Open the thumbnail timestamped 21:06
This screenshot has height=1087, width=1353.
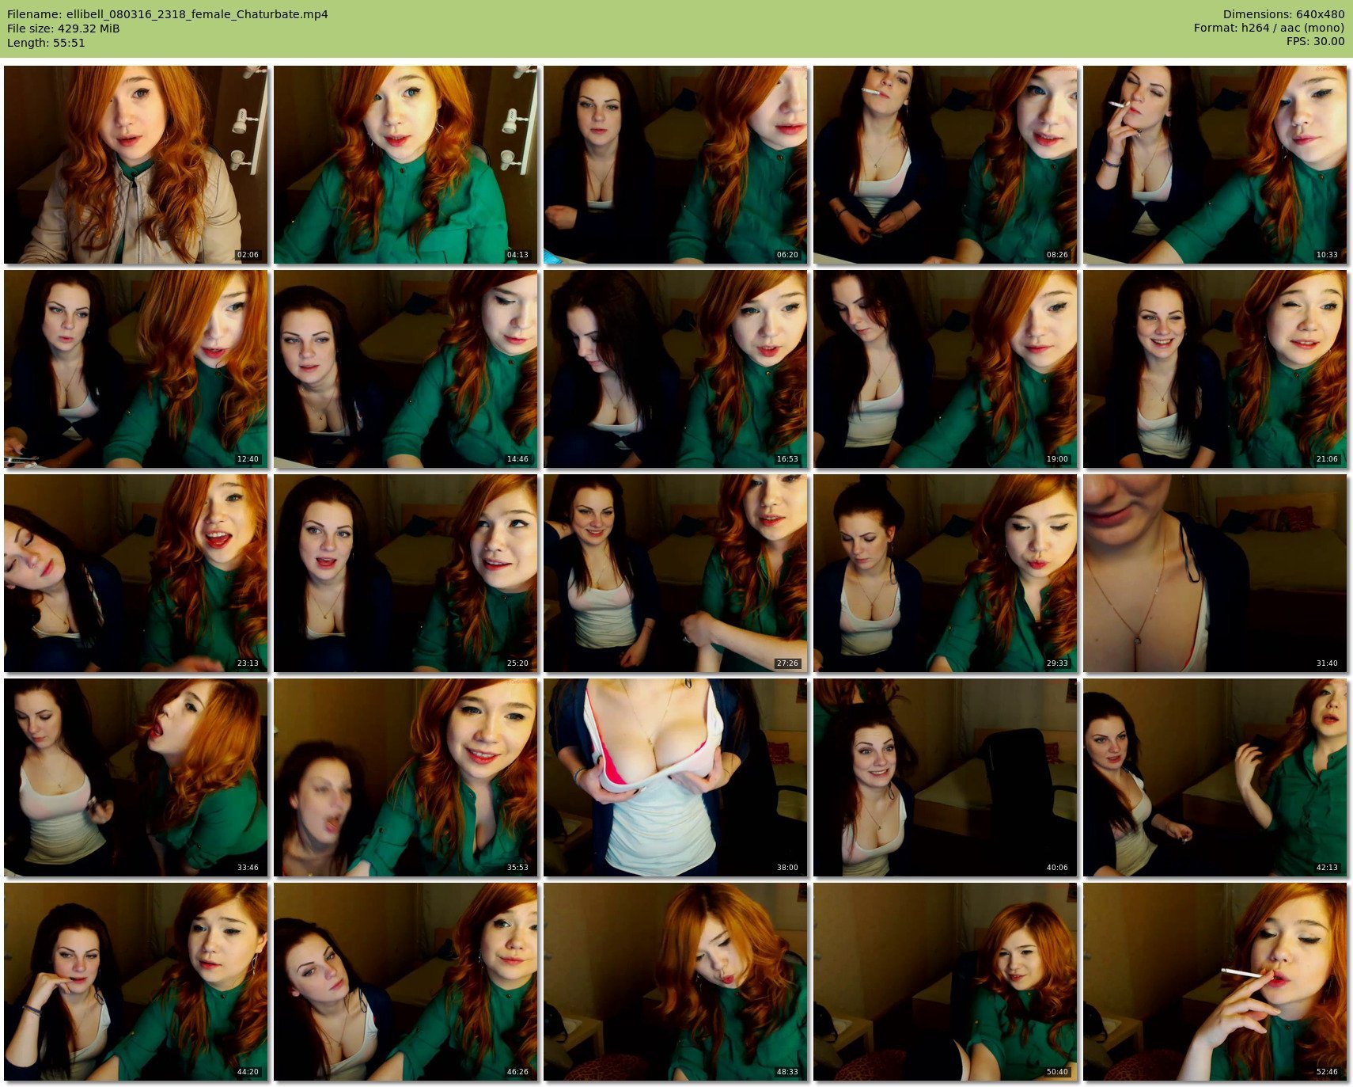[x=1215, y=369]
